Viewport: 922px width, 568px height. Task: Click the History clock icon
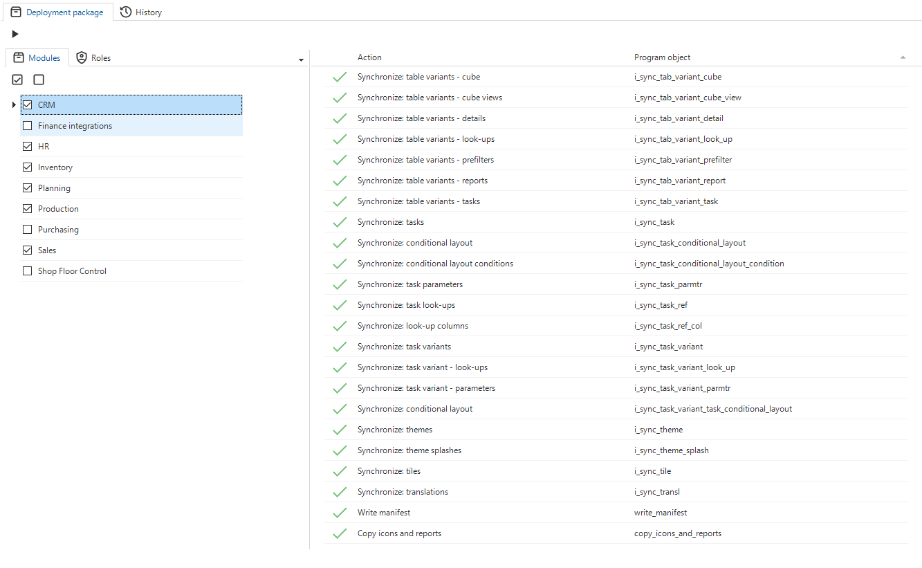tap(126, 12)
